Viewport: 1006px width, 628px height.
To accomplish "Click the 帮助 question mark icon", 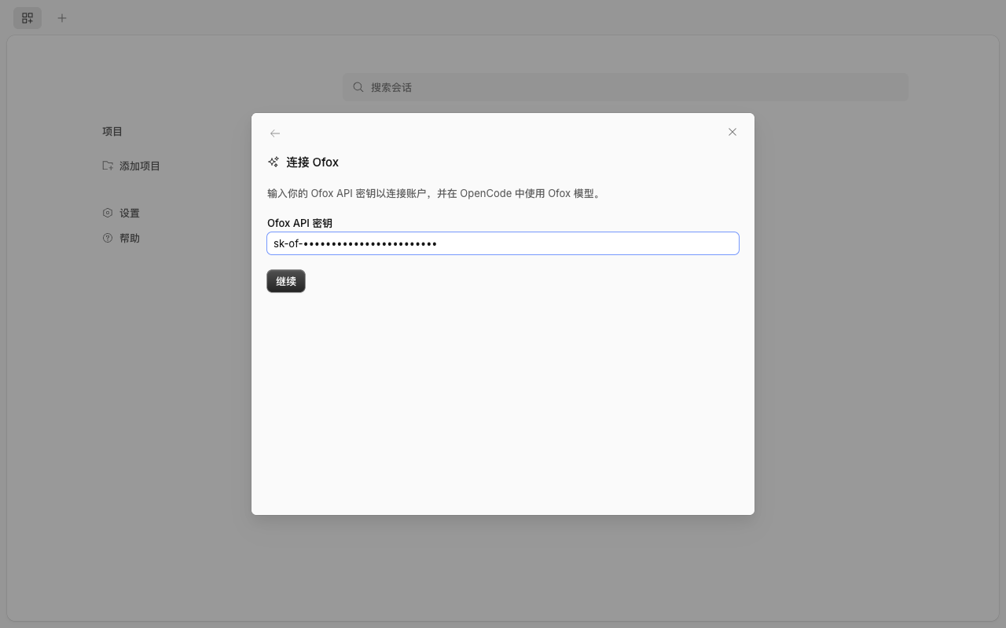I will [108, 238].
